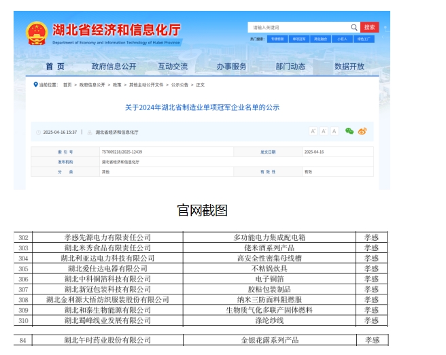
Task: Go to 政府信息公开 in the breadcrumb trail
Action: (92, 85)
